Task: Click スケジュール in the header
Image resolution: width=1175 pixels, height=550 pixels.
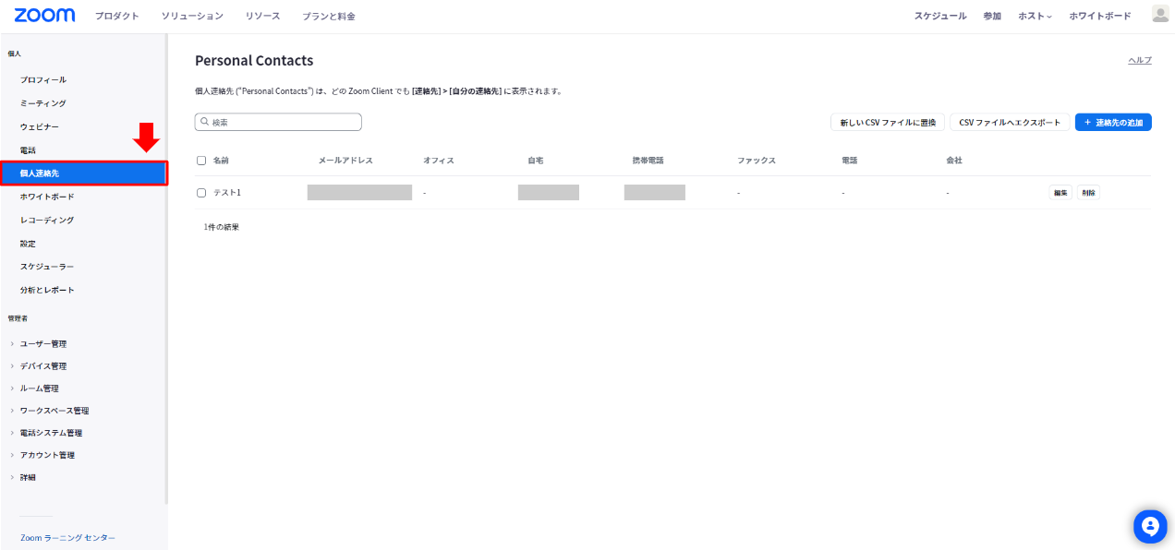Action: tap(940, 16)
